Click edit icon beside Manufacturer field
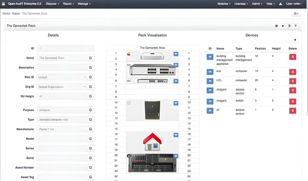Viewport: 308px width, 181px height. [90, 129]
